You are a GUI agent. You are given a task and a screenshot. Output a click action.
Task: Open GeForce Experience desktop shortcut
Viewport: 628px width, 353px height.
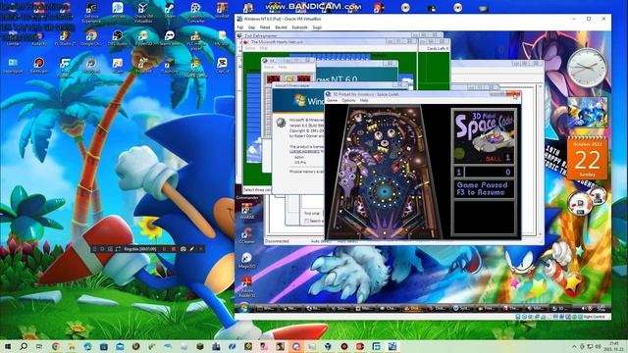[x=91, y=12]
